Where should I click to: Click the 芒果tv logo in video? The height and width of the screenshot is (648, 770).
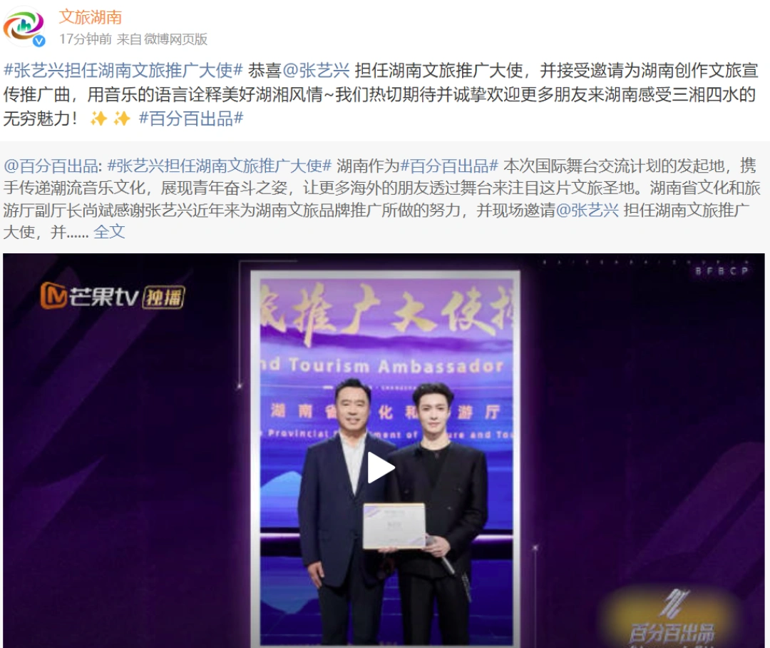[x=89, y=296]
